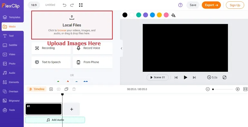Click the orange Export button
Screen dimensions: 248x127
pos(211,5)
